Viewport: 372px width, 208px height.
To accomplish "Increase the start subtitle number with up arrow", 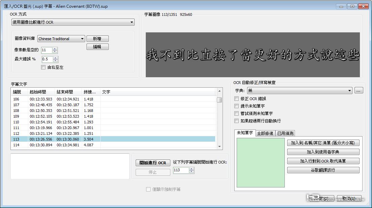I will click(x=192, y=169).
